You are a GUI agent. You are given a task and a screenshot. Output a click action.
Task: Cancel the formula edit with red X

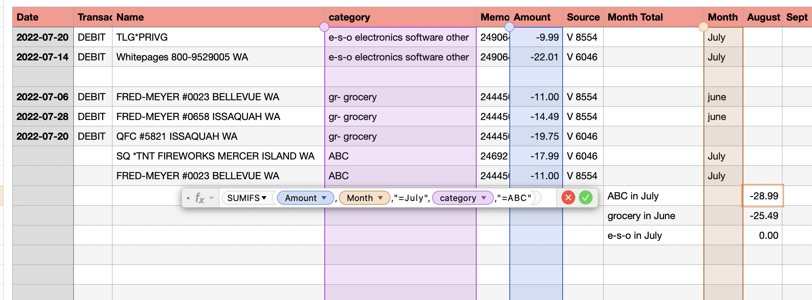coord(568,197)
